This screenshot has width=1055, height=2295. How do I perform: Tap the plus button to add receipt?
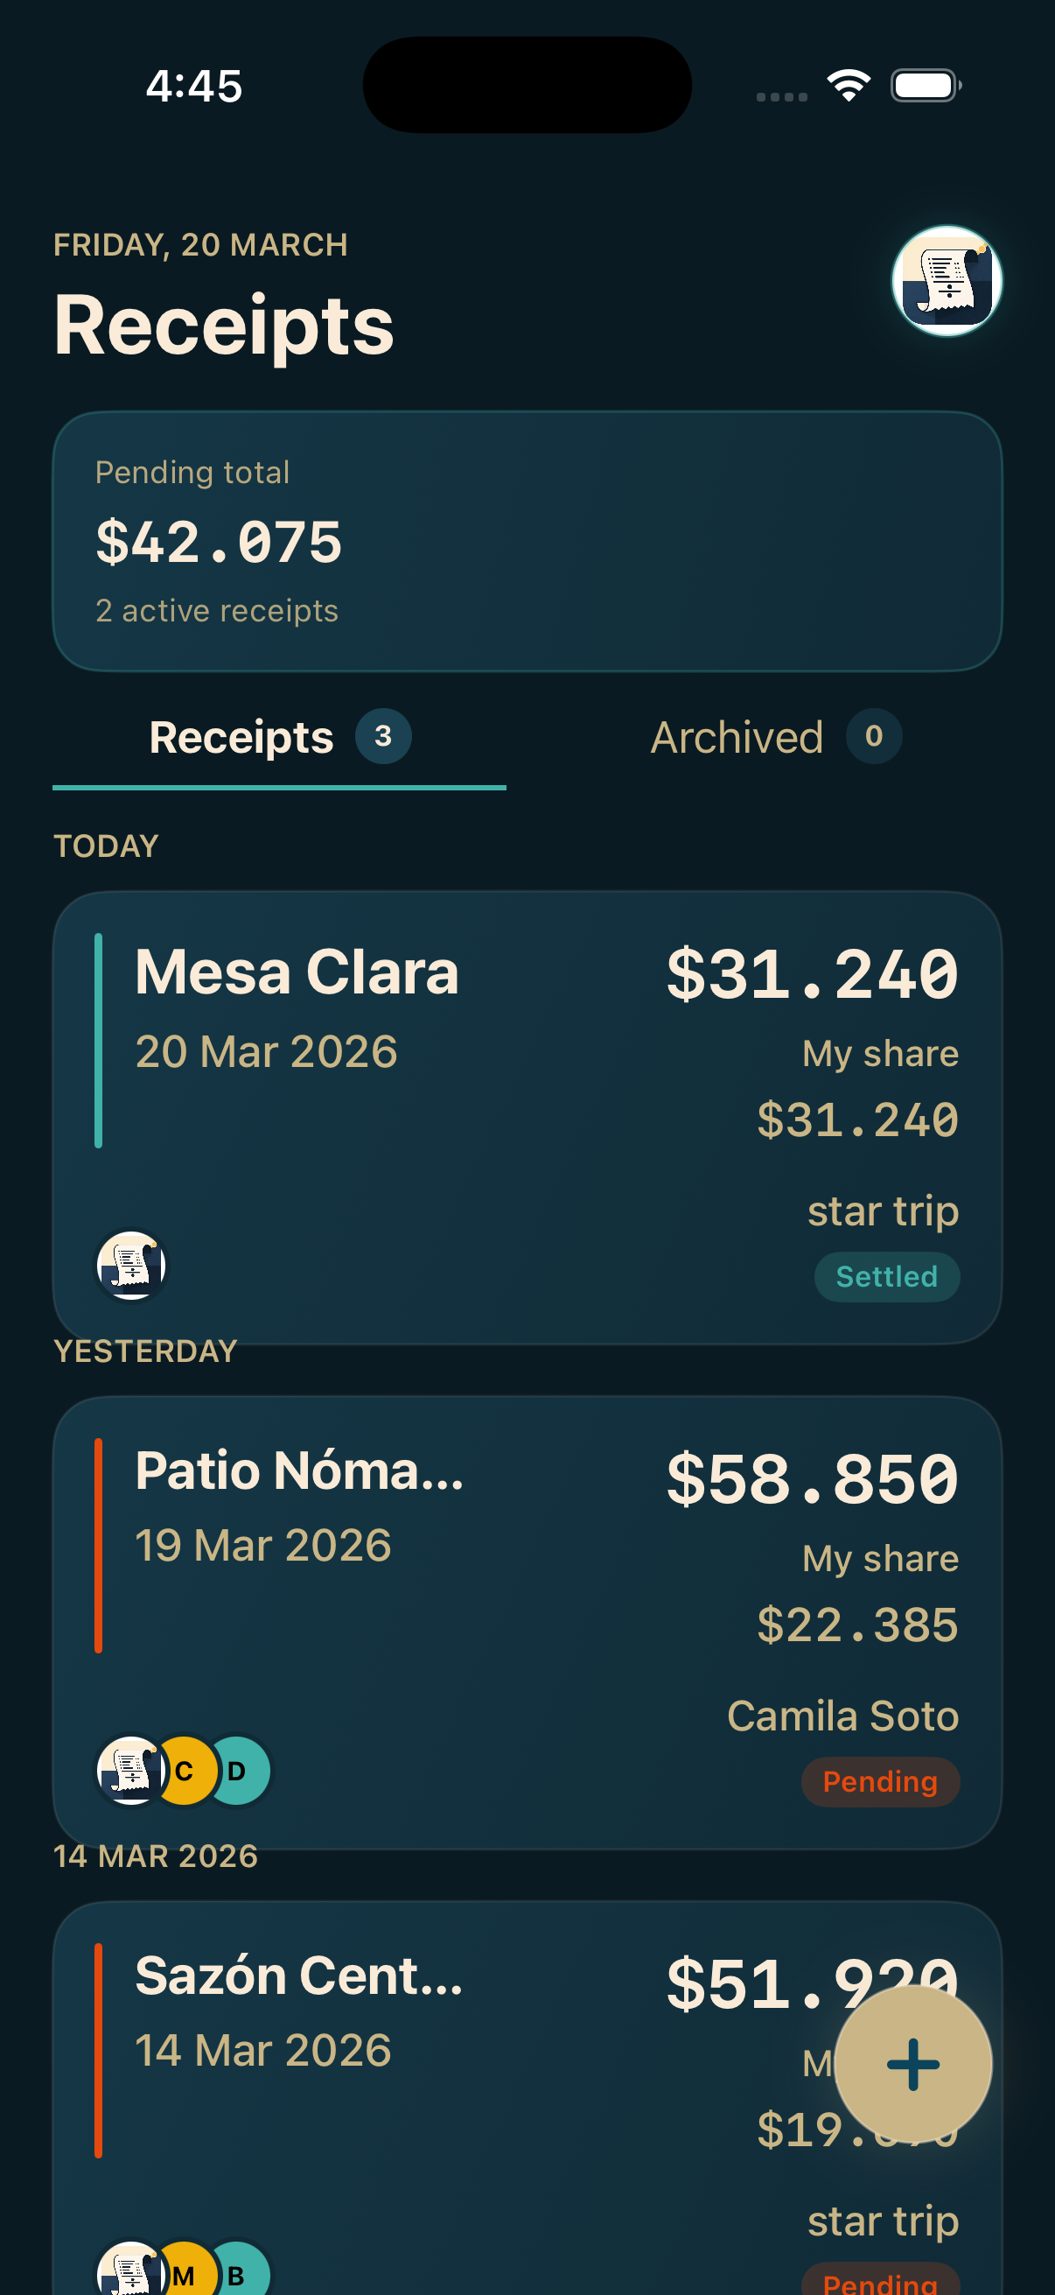(x=912, y=2063)
